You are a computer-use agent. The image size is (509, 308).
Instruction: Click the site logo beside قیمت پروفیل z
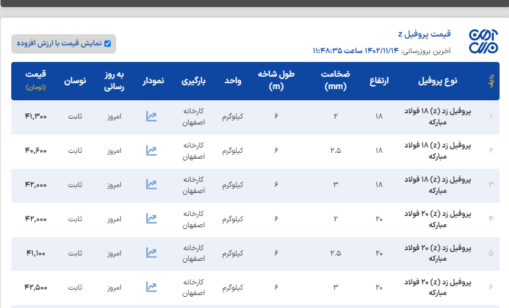(x=483, y=42)
